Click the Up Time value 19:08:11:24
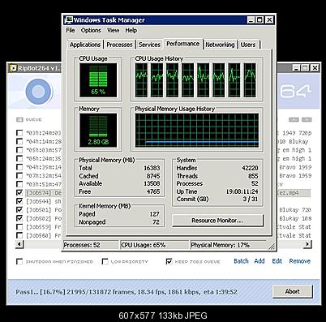Viewport: 326px width, 322px height. 242,191
